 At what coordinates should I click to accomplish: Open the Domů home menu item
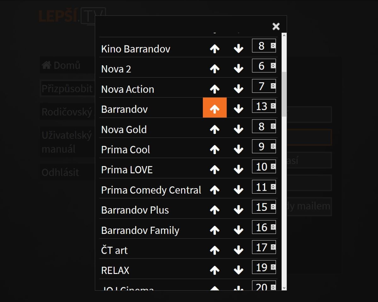(x=61, y=65)
